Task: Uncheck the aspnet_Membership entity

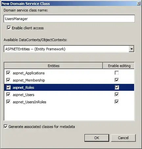Action: [8, 80]
